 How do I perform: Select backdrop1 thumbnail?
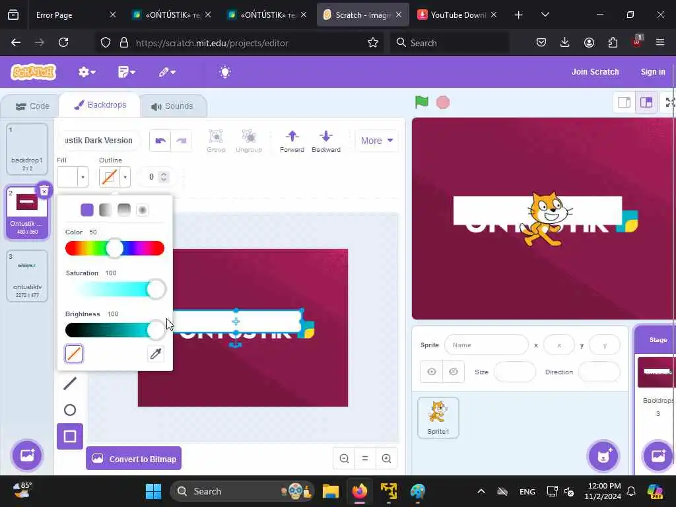coord(26,149)
